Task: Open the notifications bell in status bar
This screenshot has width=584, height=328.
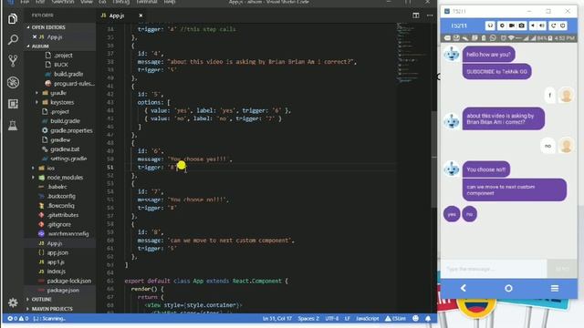Action: point(428,318)
